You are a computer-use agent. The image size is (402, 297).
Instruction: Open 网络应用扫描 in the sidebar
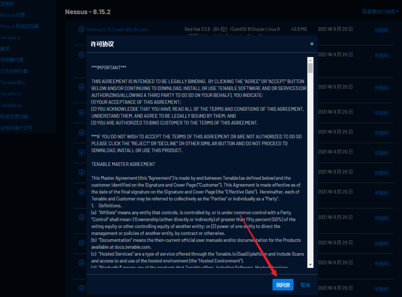tap(14, 117)
